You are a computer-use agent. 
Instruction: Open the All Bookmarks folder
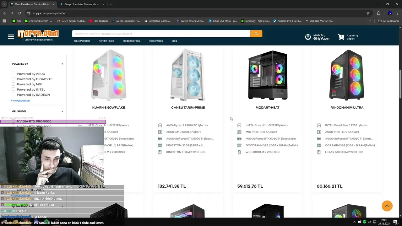coord(388,21)
